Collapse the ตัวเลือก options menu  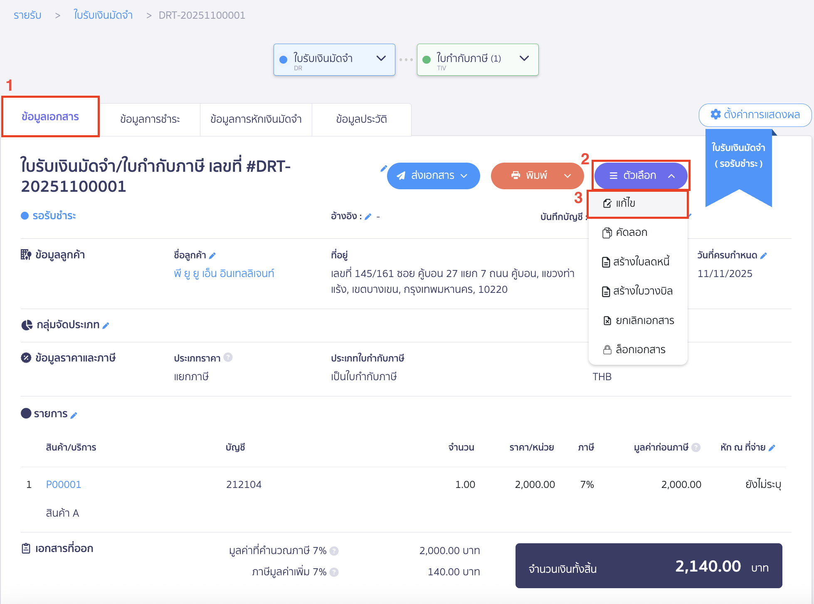click(x=641, y=176)
